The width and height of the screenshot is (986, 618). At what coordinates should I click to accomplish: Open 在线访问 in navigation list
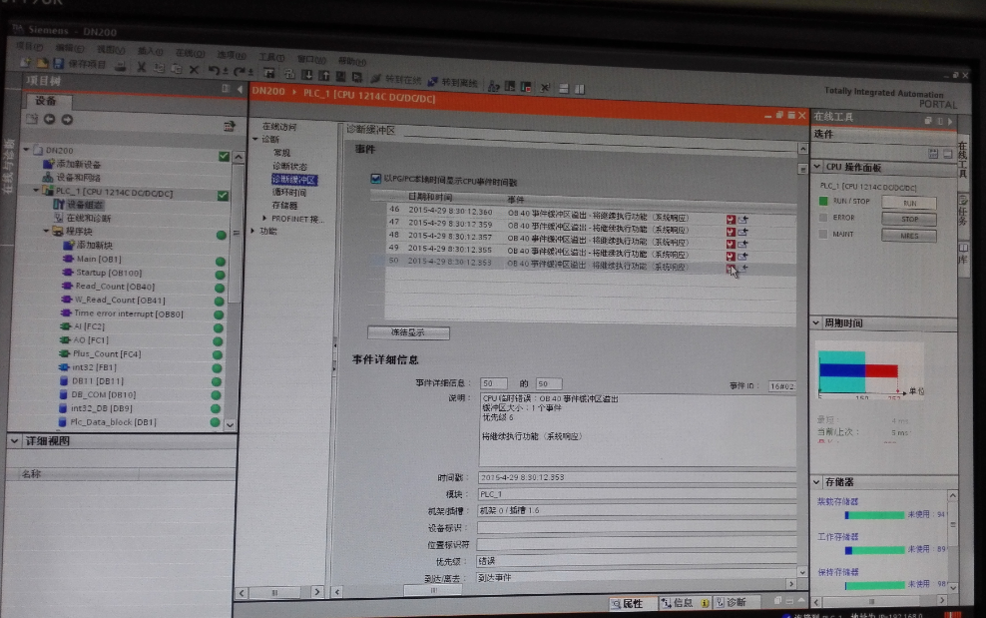coord(279,127)
